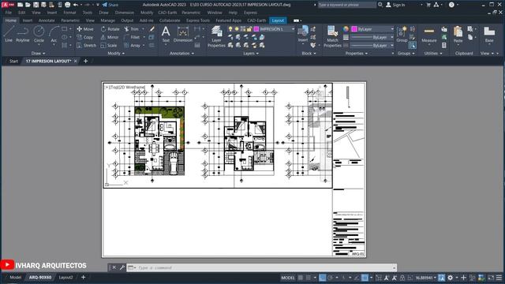Open the File menu
Image resolution: width=505 pixels, height=284 pixels.
9,13
